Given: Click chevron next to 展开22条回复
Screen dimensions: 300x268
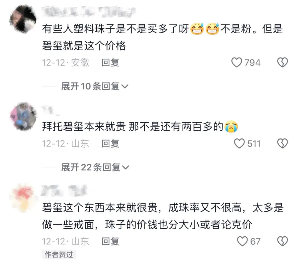Looking at the screenshot, I should (126, 167).
